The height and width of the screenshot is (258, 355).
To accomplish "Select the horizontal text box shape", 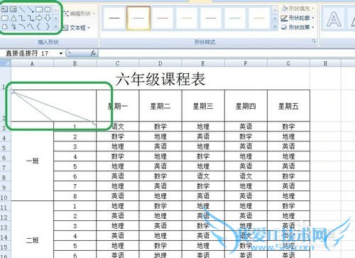I will 4,9.
